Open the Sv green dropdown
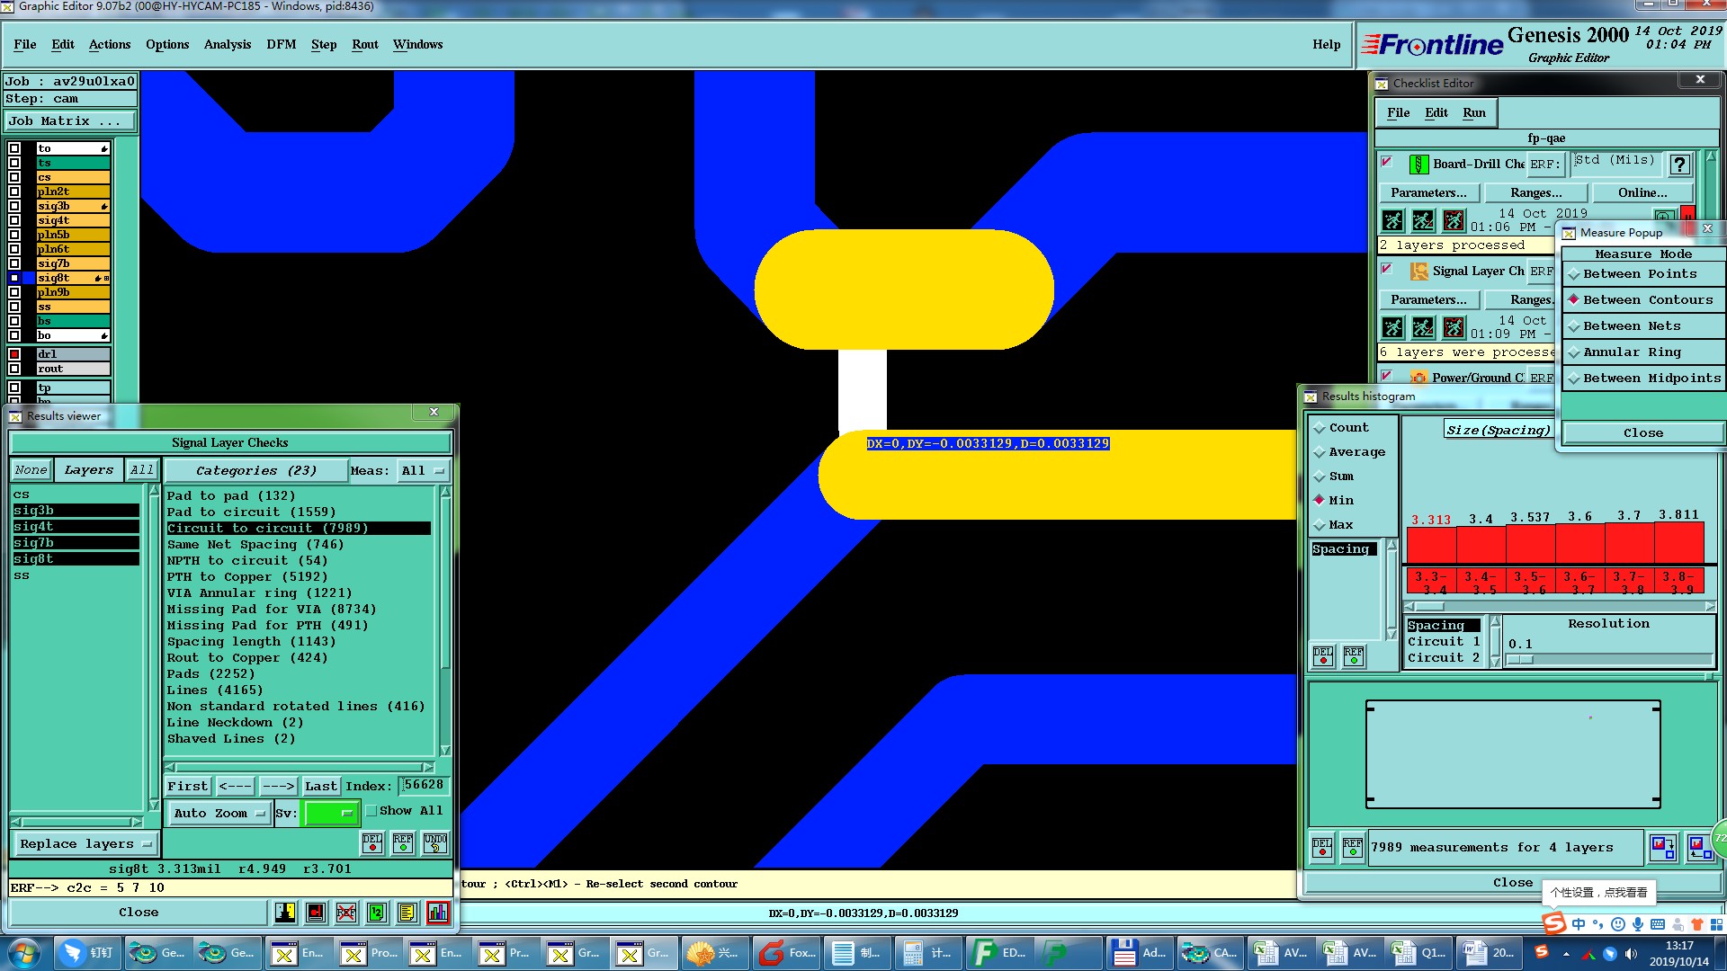This screenshot has width=1727, height=971. [x=332, y=814]
